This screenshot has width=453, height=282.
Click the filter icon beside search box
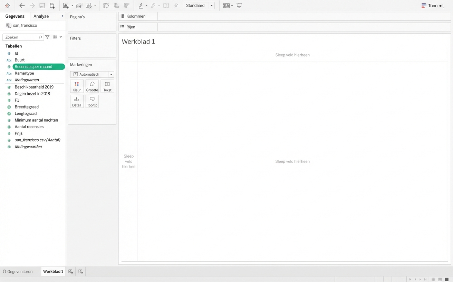pyautogui.click(x=48, y=37)
